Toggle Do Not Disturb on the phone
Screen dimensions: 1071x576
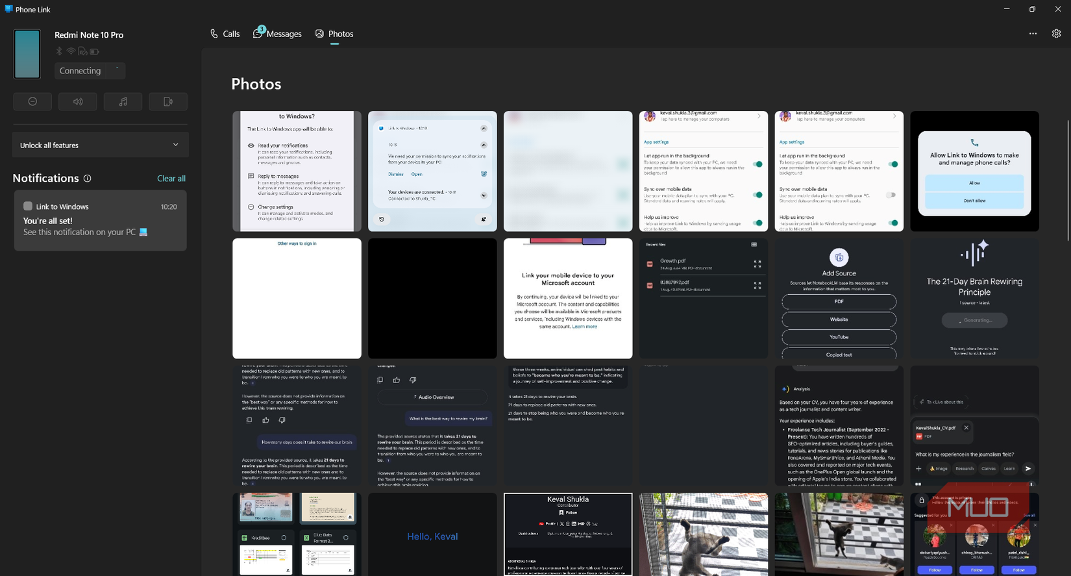(32, 101)
